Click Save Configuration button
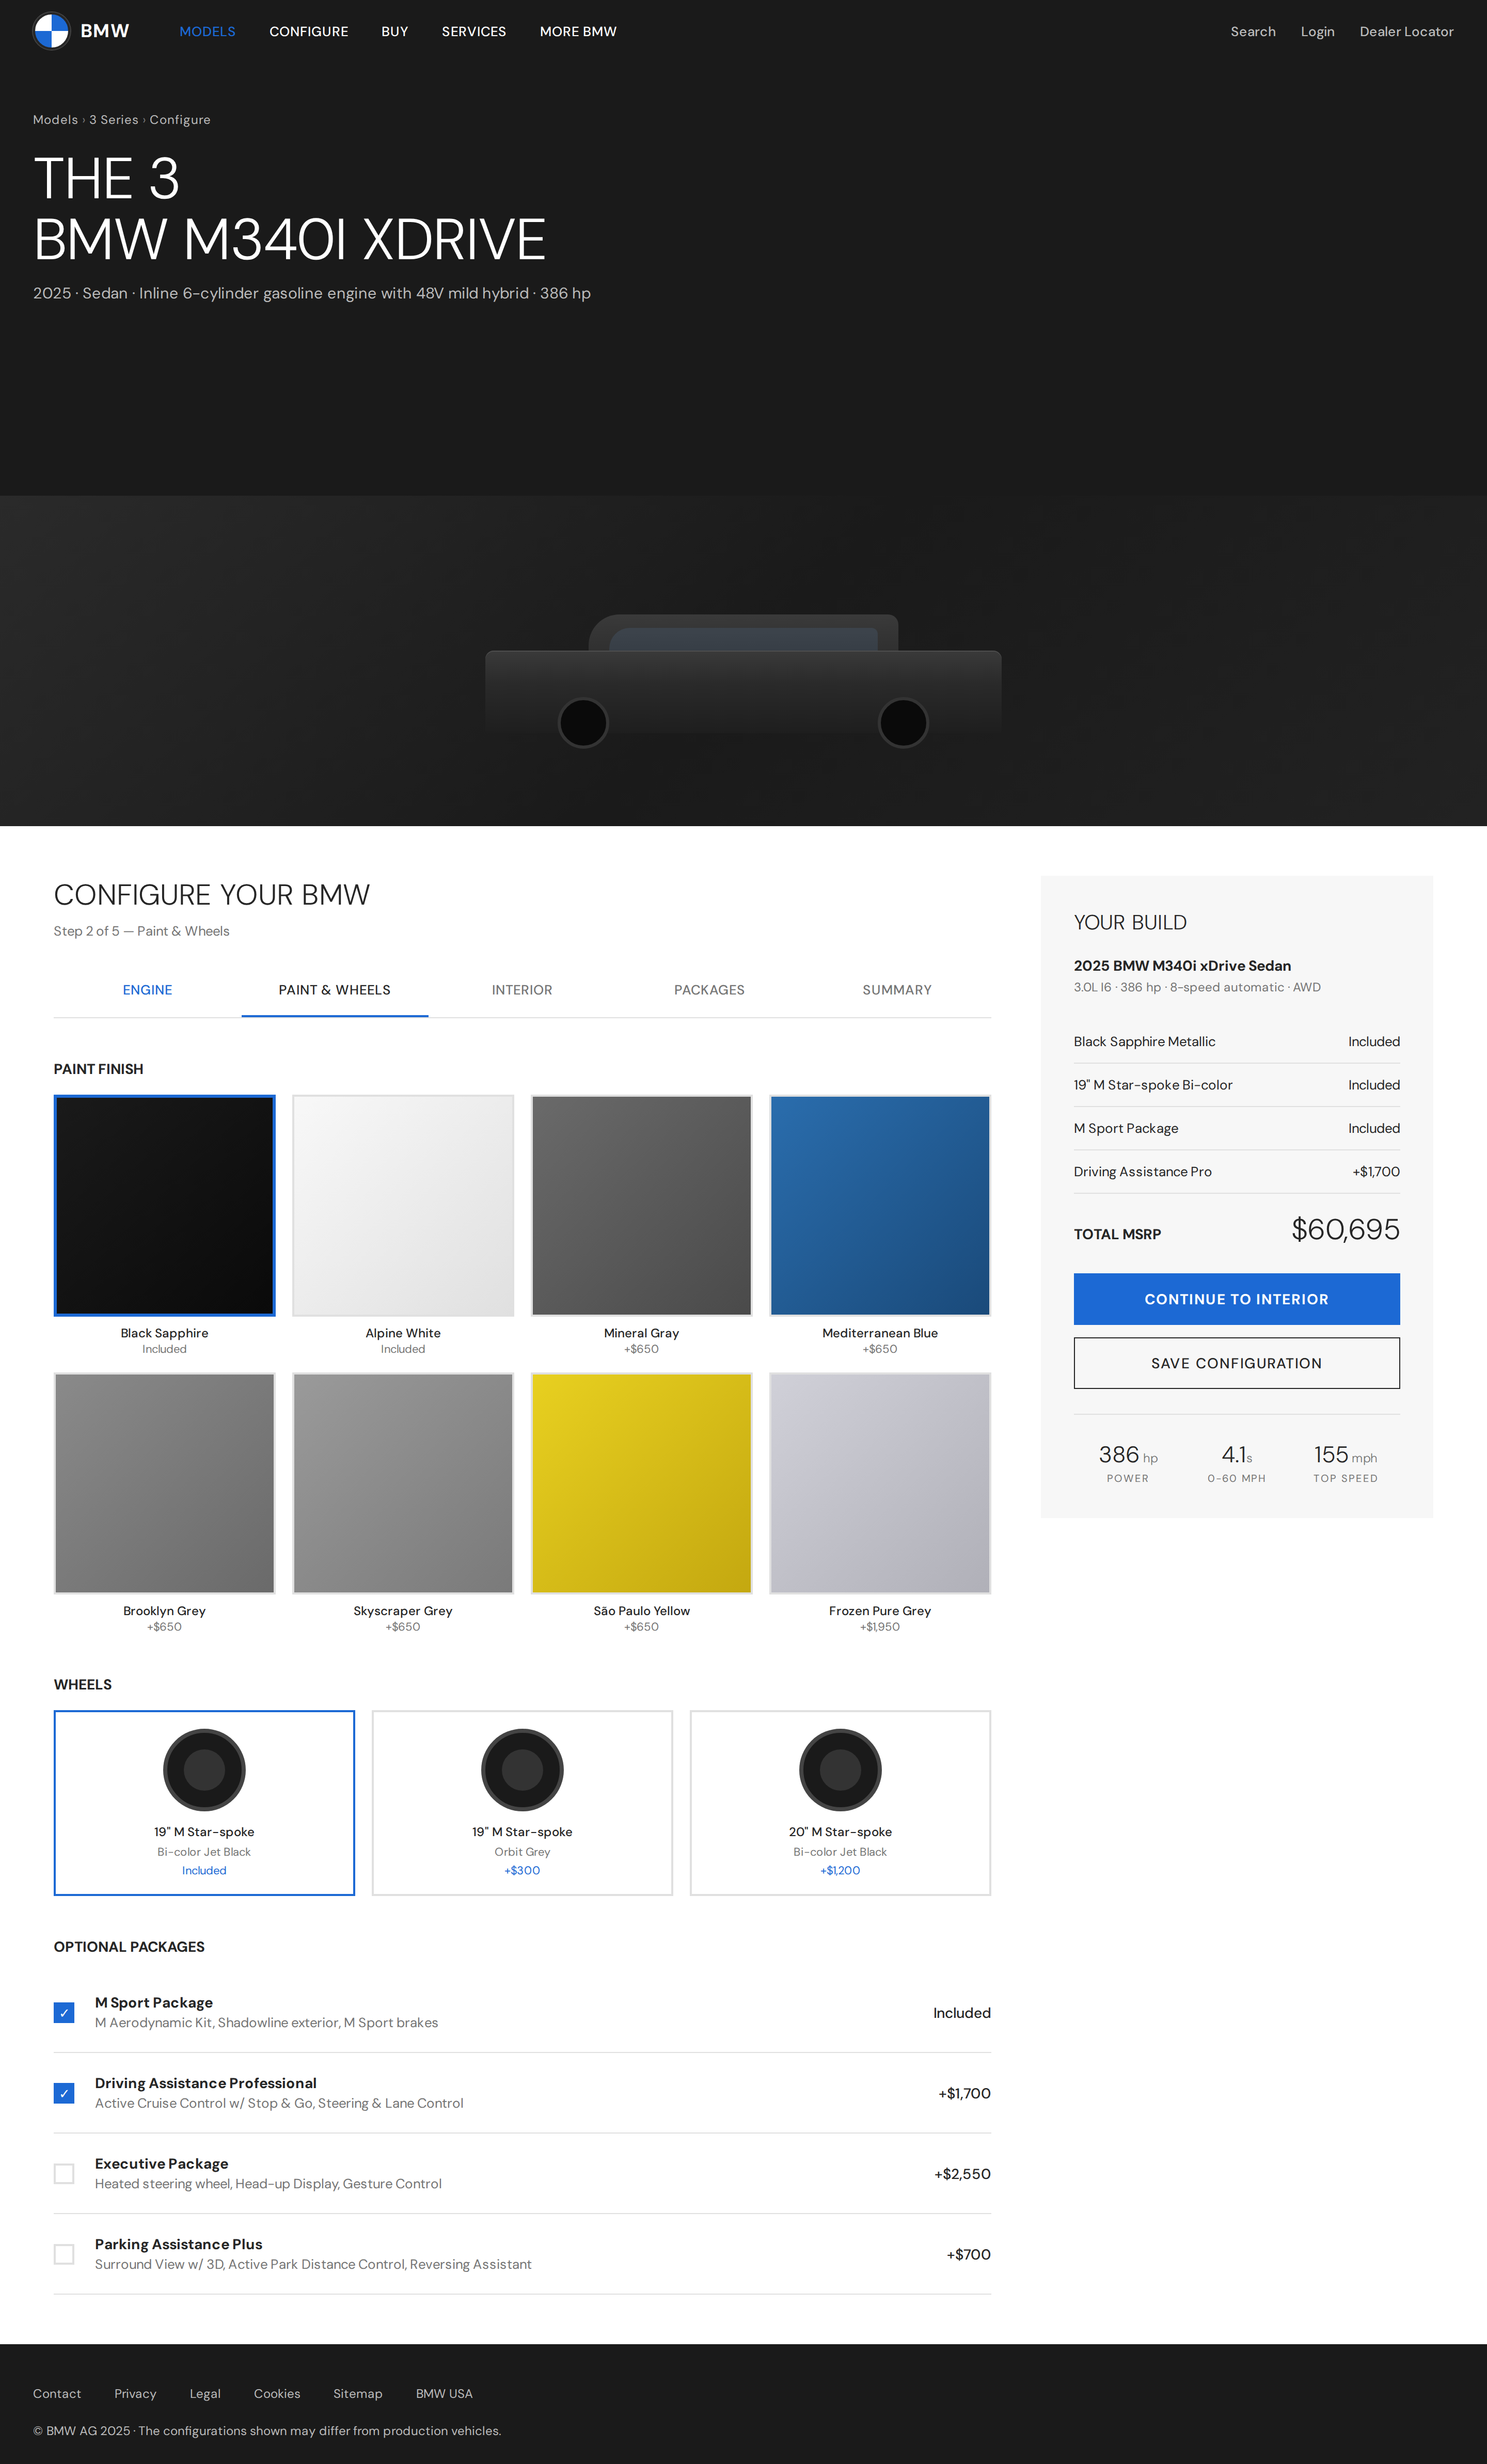 (1236, 1363)
